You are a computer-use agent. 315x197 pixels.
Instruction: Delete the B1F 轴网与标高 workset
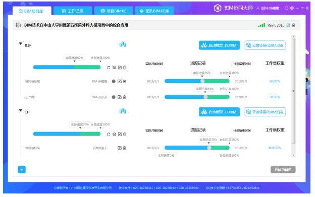[x=124, y=81]
